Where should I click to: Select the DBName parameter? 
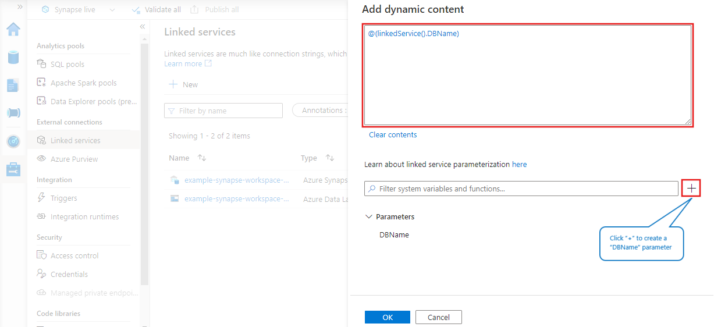point(394,235)
